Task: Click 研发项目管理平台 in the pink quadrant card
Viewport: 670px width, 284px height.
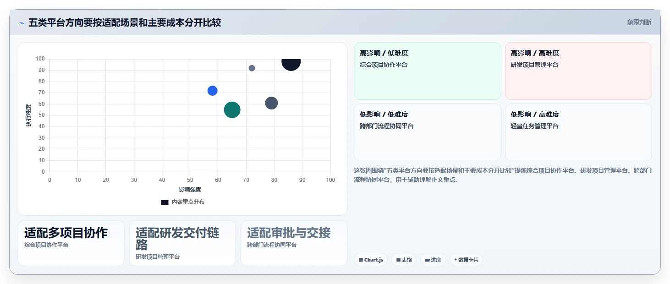Action: point(534,65)
